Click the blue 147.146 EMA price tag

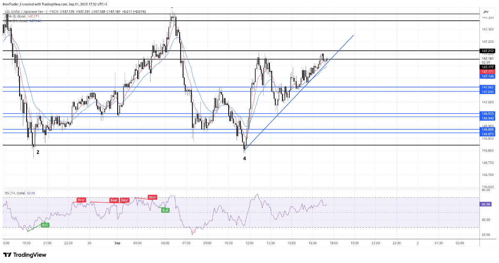point(488,77)
